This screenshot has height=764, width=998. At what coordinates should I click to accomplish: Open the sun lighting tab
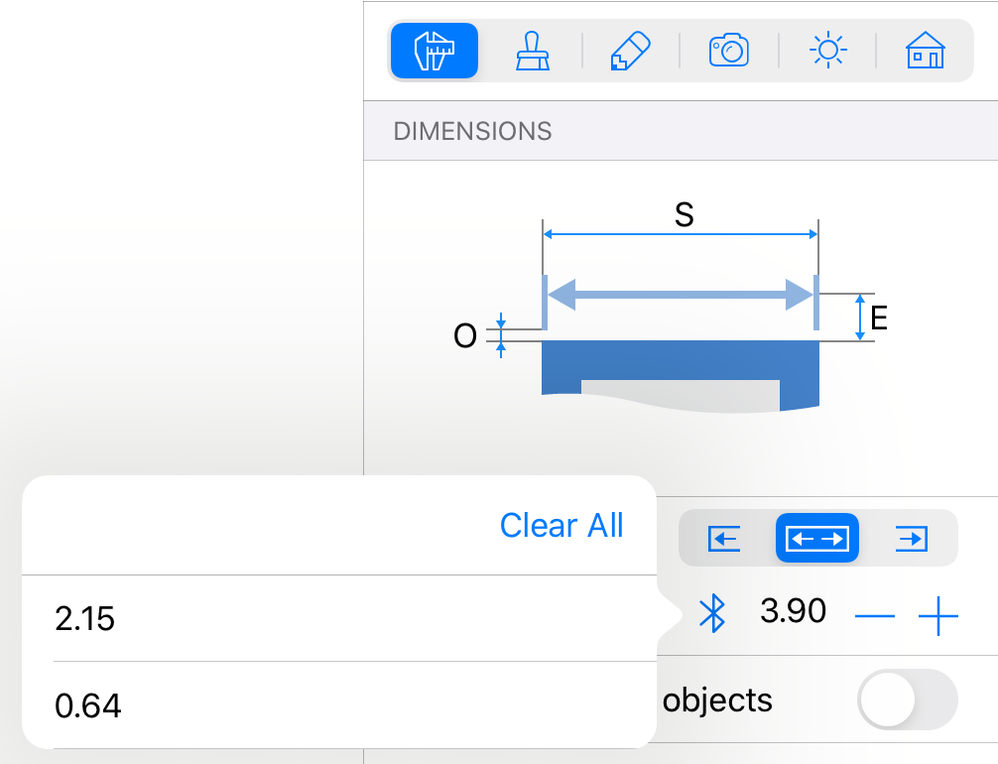pos(827,51)
